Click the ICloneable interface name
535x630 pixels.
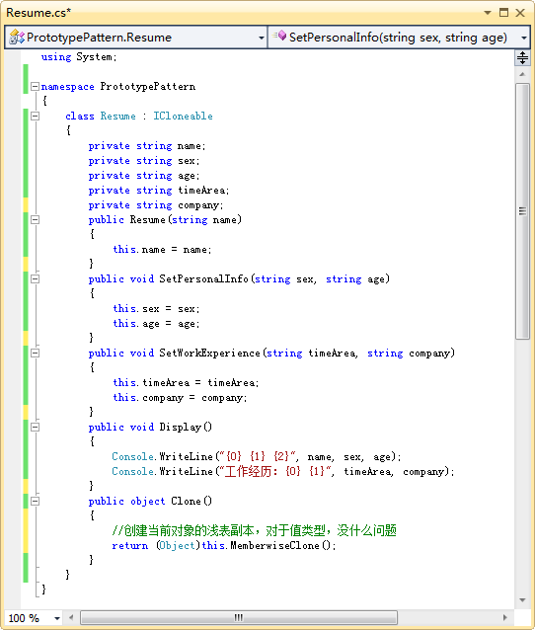(x=183, y=117)
